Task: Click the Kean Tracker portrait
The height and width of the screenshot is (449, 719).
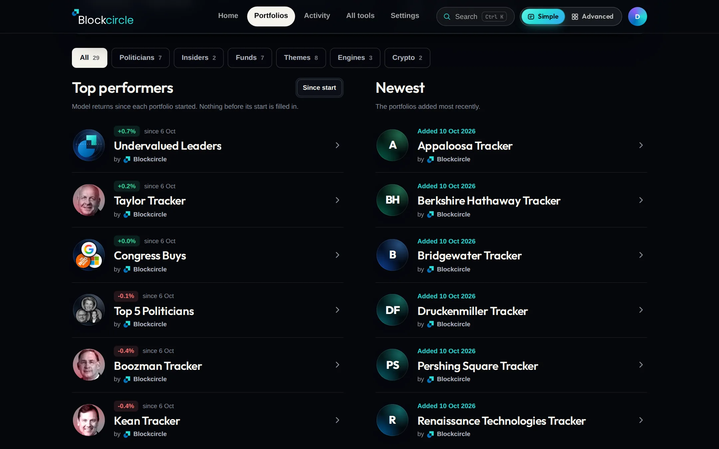Action: pyautogui.click(x=89, y=420)
